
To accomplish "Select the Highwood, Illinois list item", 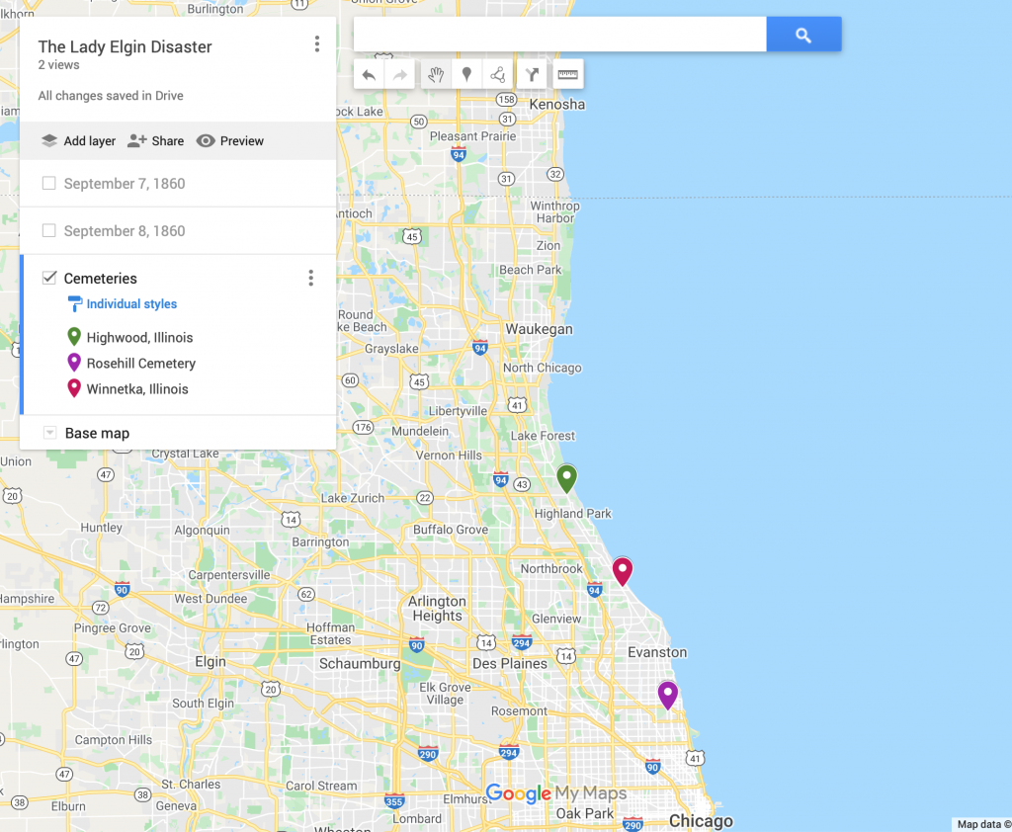I will tap(140, 338).
